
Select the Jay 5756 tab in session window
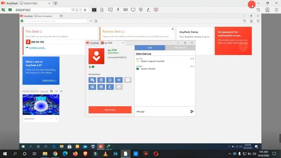(x=112, y=43)
